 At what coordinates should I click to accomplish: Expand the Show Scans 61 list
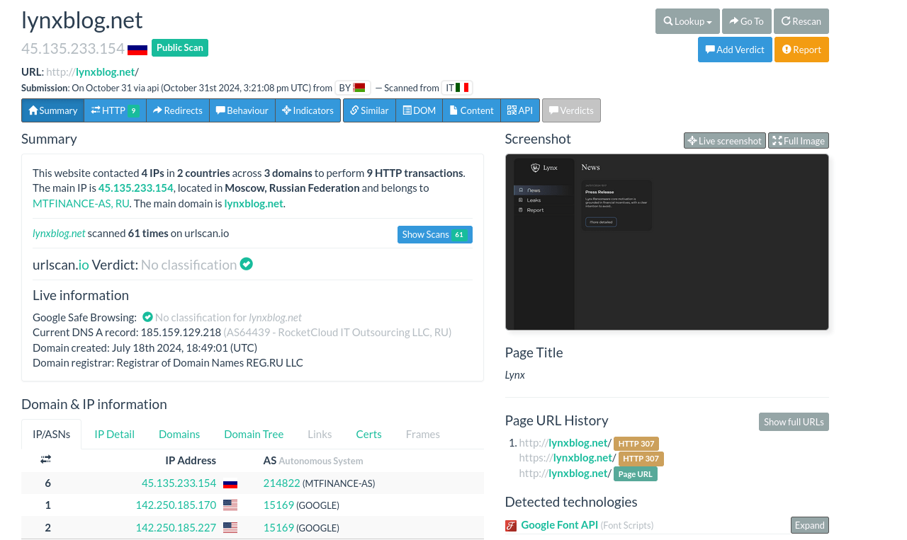point(434,234)
